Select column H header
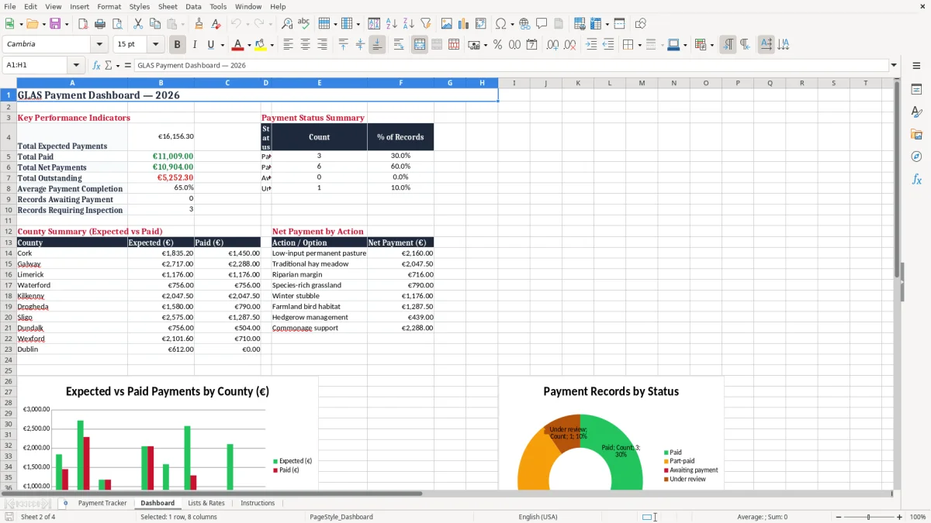 [x=482, y=83]
